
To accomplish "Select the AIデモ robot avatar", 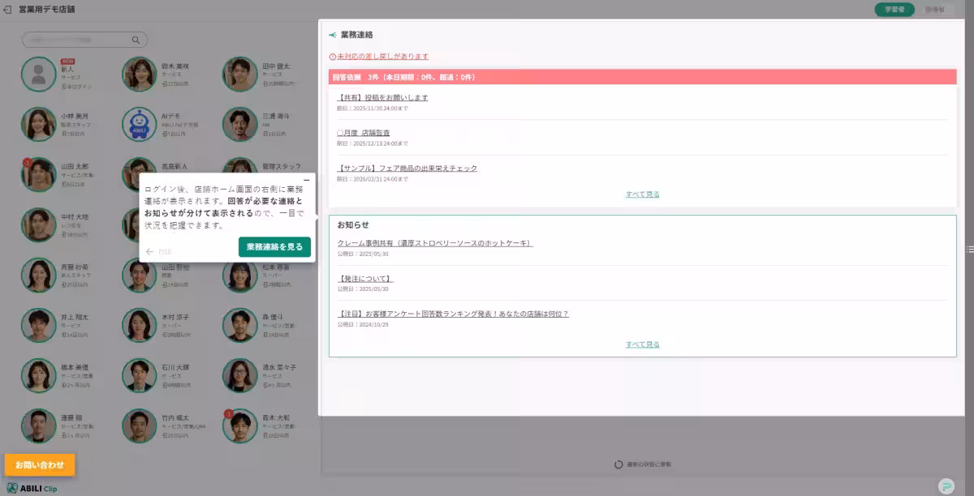I will tap(139, 124).
